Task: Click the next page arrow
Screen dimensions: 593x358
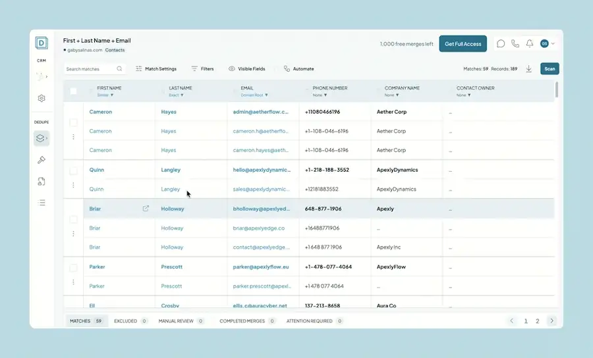Action: coord(551,321)
